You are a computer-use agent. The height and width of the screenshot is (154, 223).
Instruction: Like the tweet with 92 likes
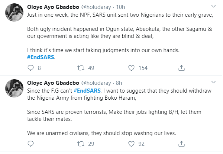coord(131,143)
